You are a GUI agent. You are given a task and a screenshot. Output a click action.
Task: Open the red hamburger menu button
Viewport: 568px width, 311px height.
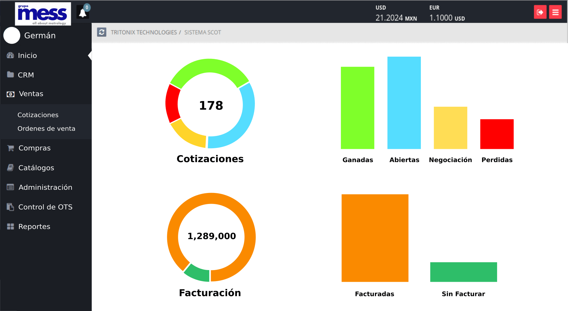point(555,12)
